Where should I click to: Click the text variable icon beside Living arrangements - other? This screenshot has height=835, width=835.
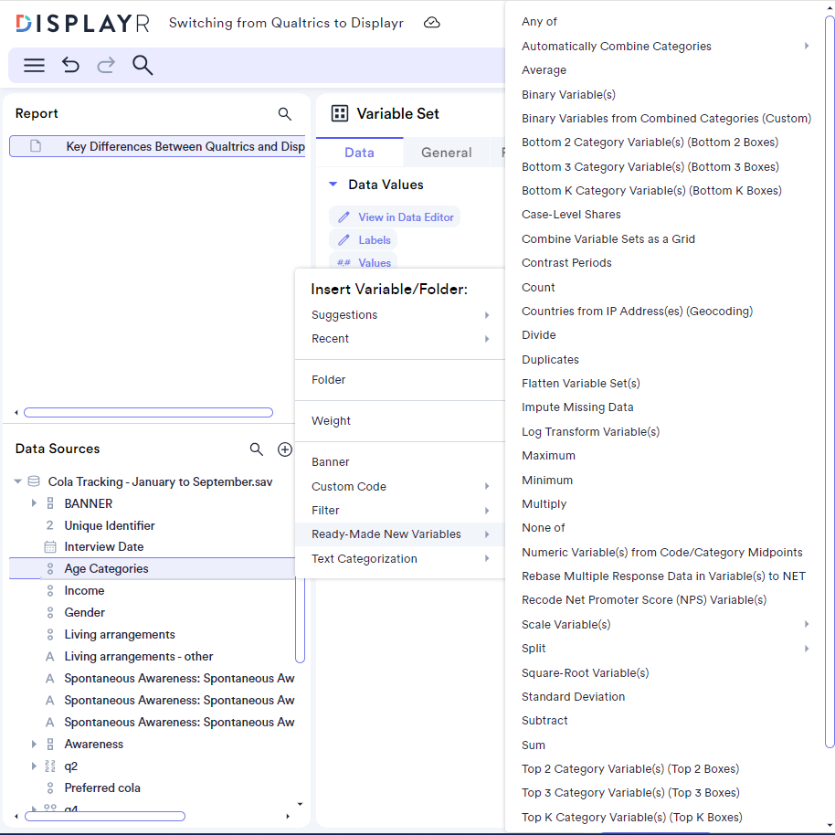pyautogui.click(x=49, y=656)
